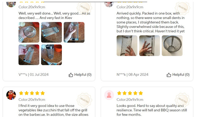This screenshot has width=197, height=117.
Task: Click thumbs-up icon on N***k review
Action: [169, 75]
